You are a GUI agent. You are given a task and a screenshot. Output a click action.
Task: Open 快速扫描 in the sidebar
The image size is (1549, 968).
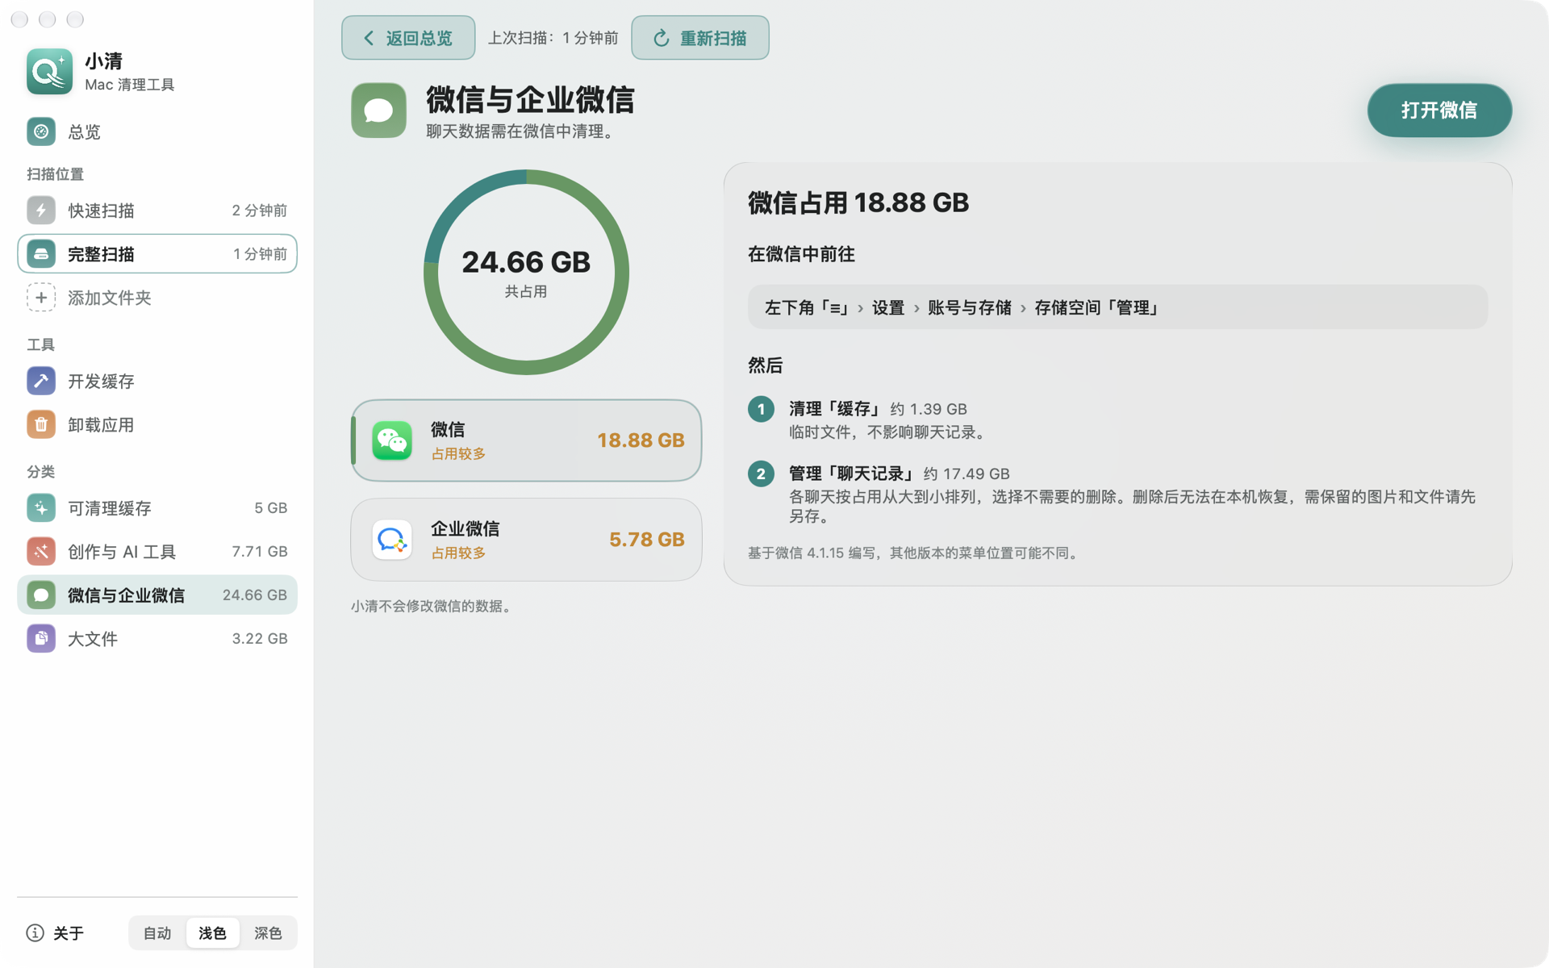[x=157, y=211]
